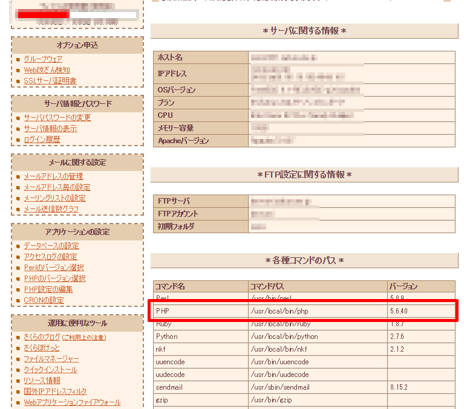Image resolution: width=464 pixels, height=409 pixels.
Task: Open メーリングリストの設定
Action: (54, 198)
